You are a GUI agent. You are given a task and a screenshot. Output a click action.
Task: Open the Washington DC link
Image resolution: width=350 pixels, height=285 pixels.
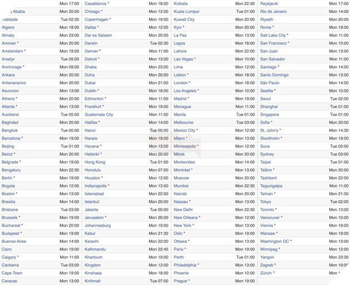click(x=274, y=242)
